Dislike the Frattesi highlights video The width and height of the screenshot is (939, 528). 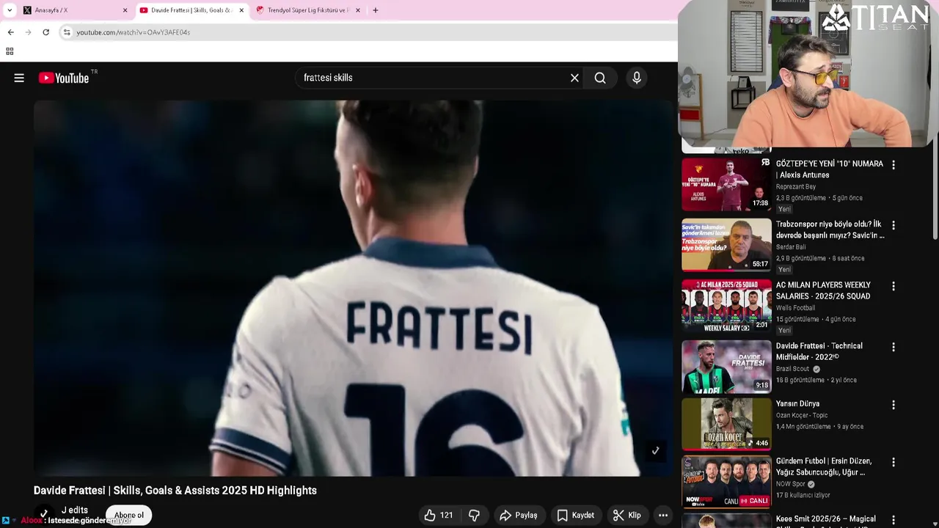coord(474,515)
